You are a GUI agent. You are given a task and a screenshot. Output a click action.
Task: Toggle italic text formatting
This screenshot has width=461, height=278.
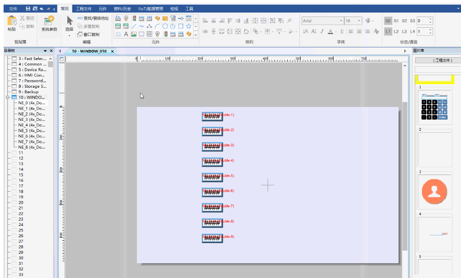click(322, 31)
